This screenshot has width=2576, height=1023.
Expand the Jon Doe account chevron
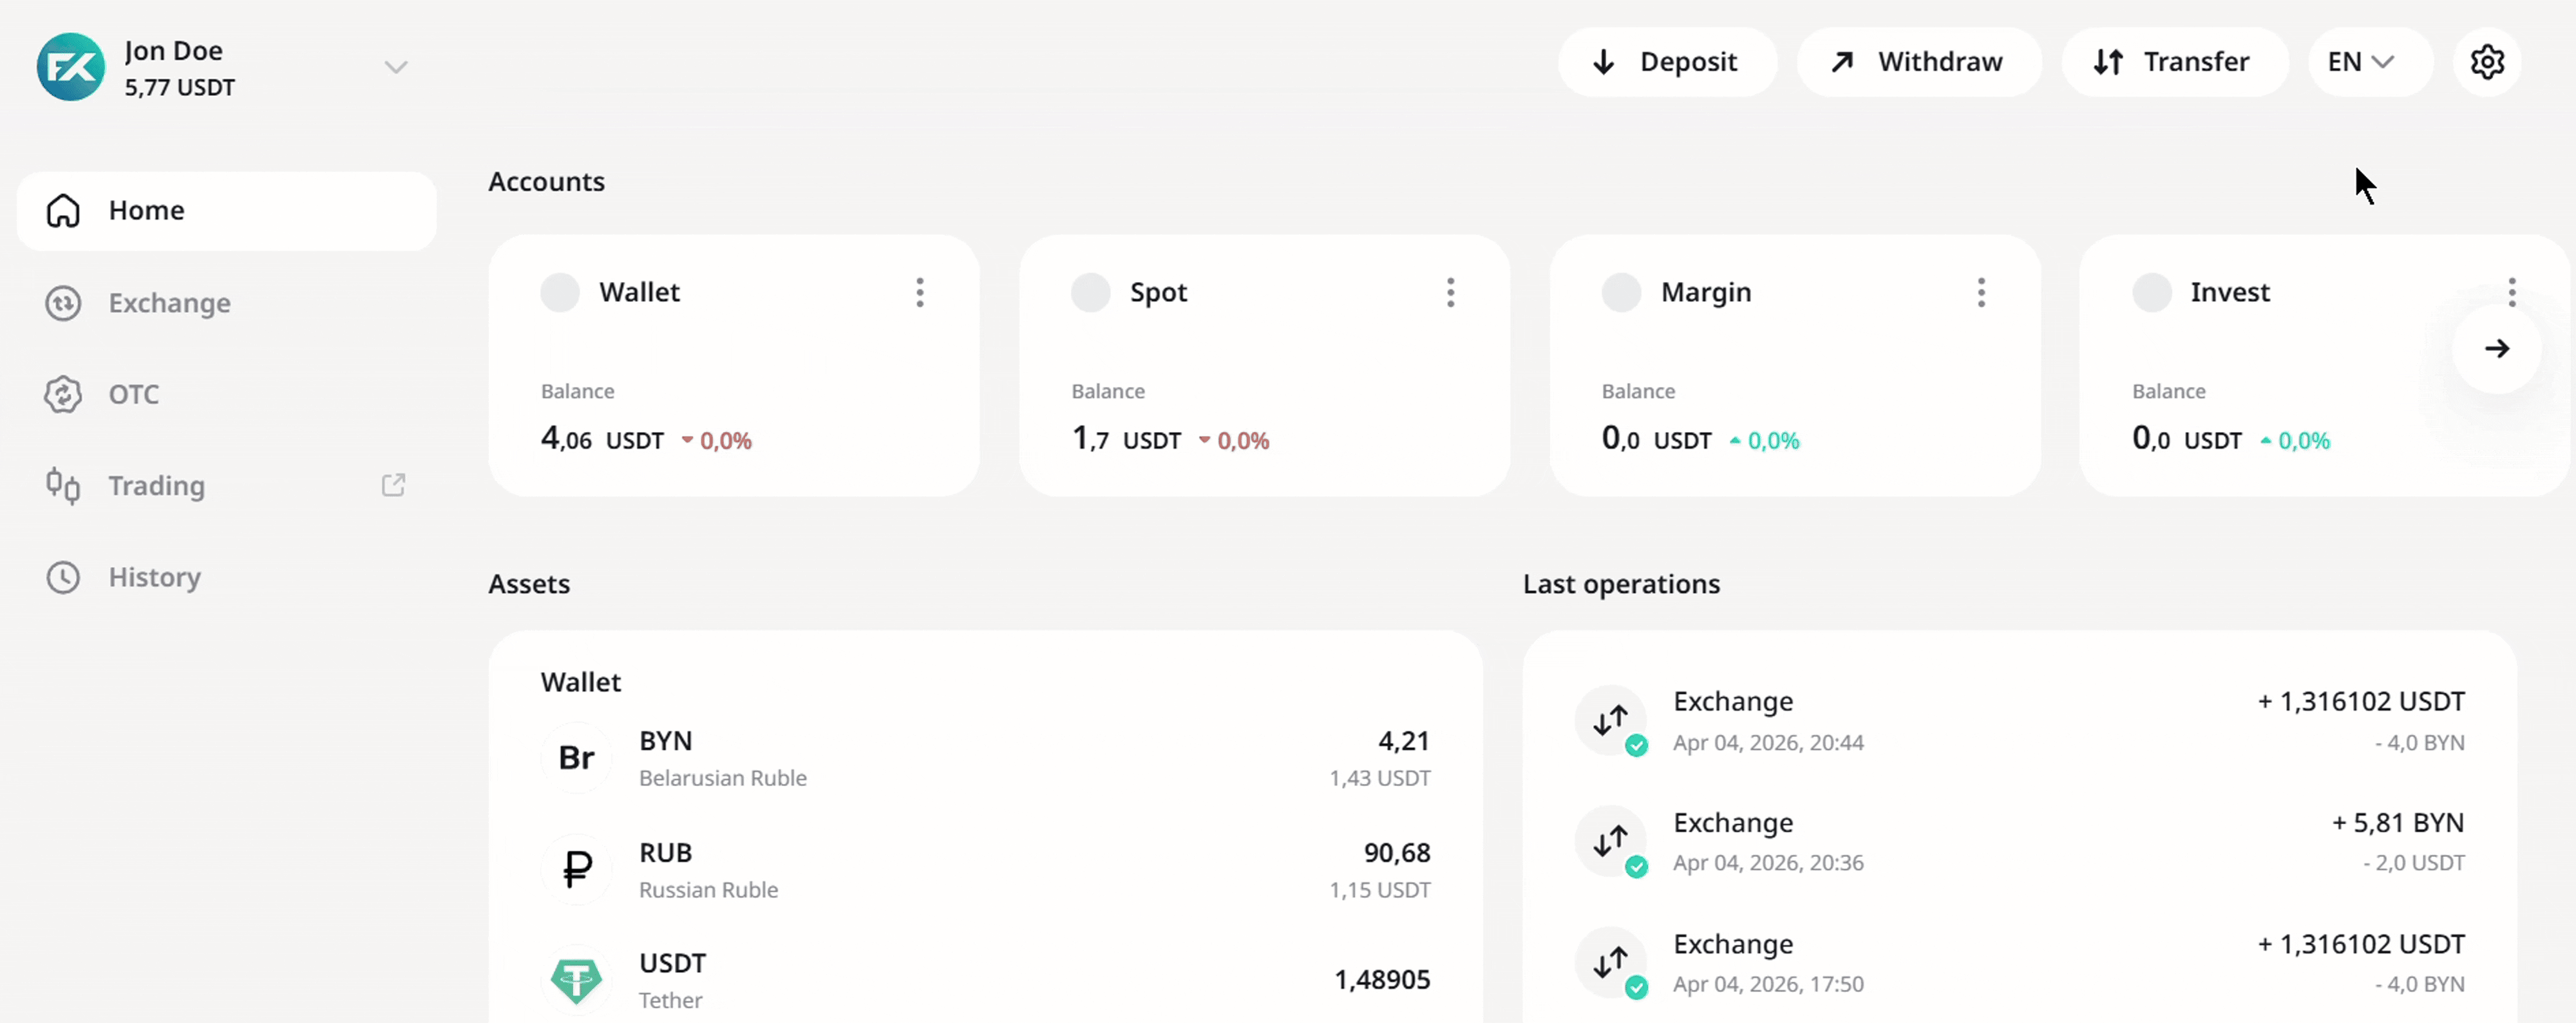click(x=396, y=67)
